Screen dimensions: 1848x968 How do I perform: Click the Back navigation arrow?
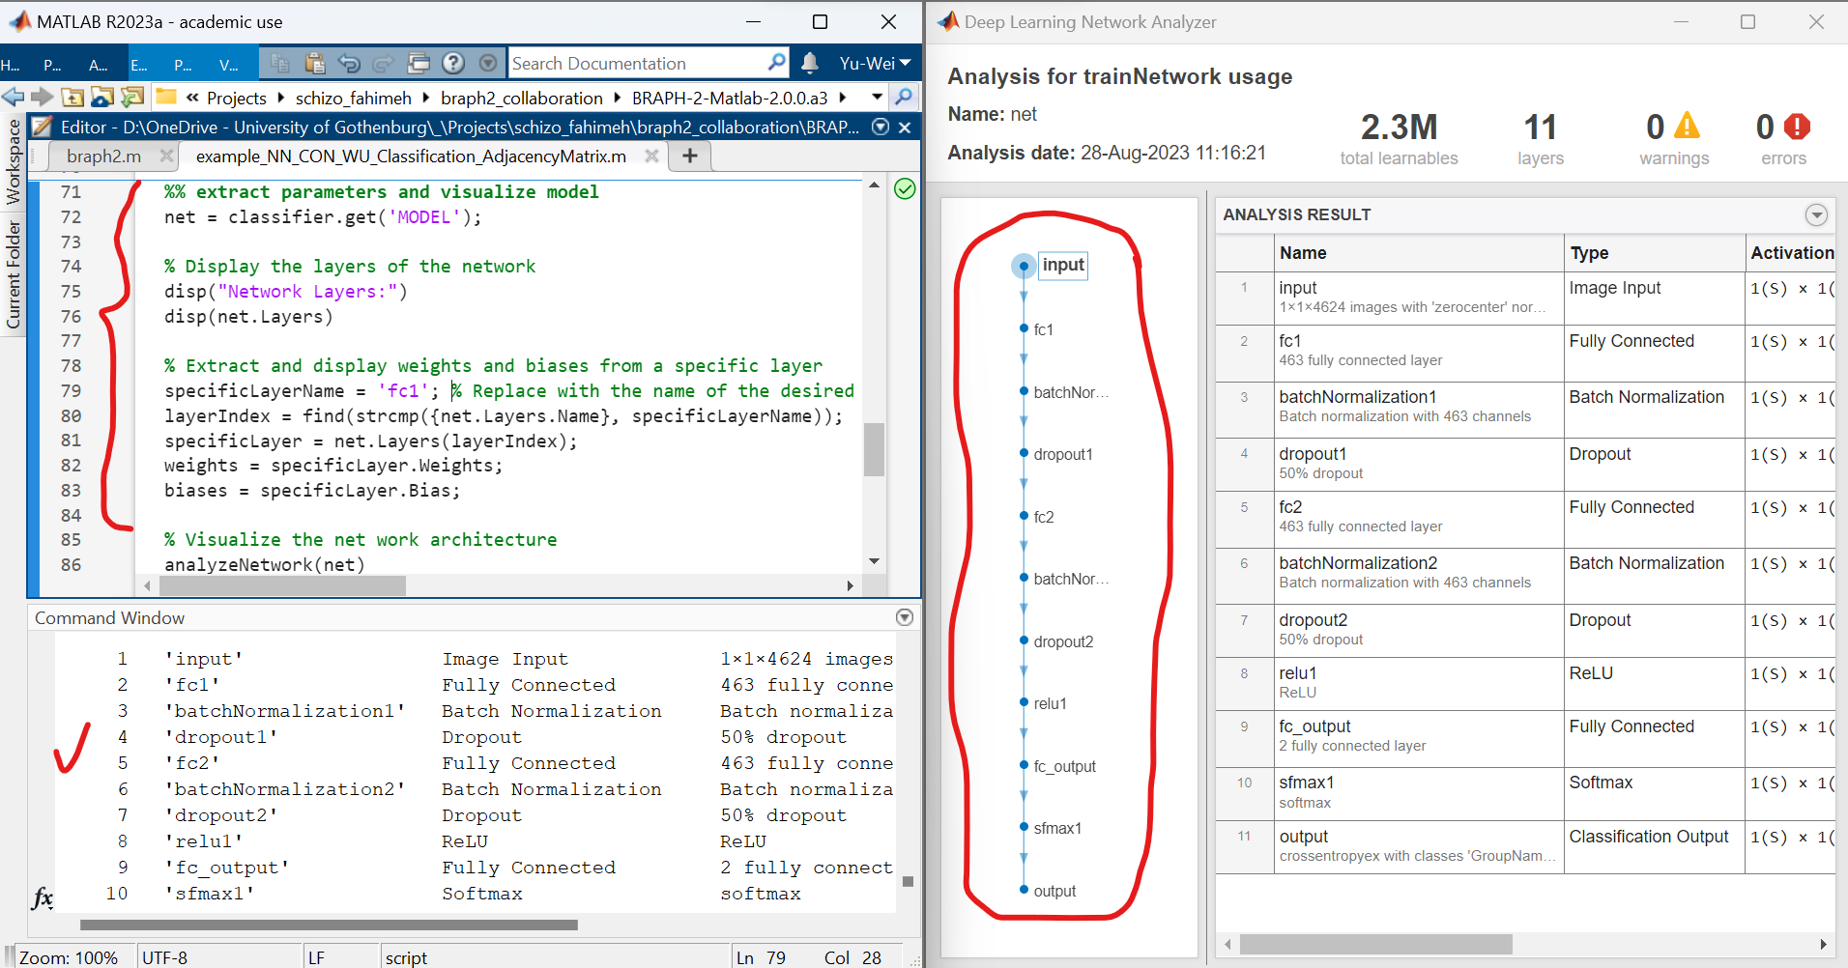pos(14,98)
